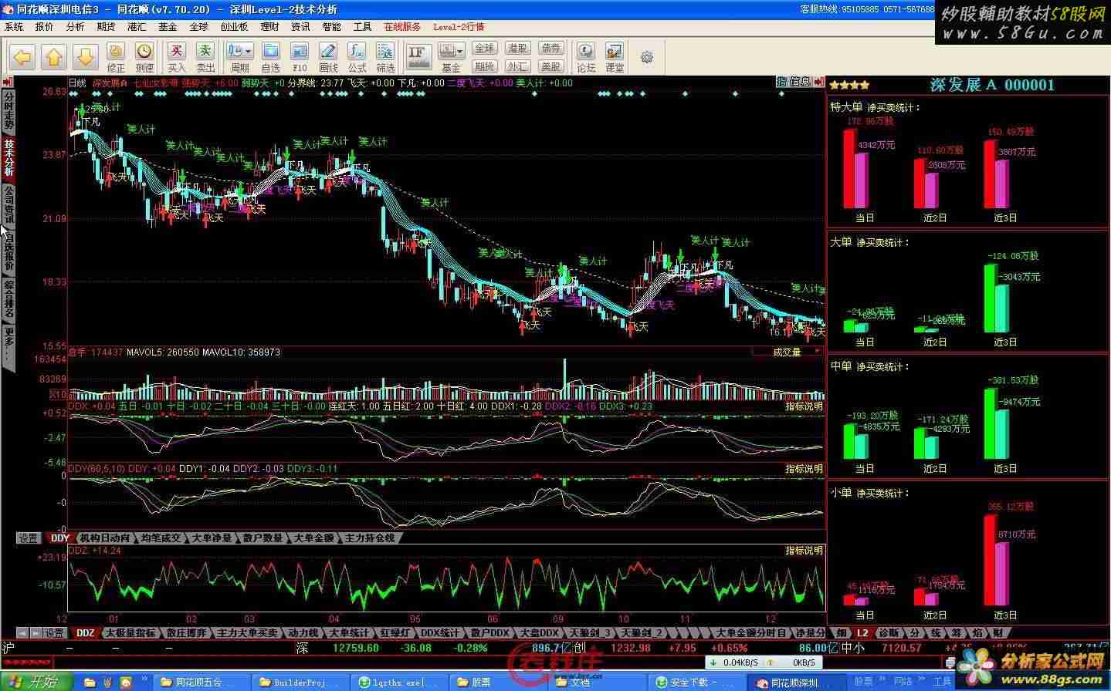Click the settings gear in the toolbar

pos(647,57)
